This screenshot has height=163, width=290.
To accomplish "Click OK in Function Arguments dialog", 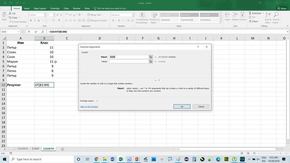I will click(x=182, y=107).
